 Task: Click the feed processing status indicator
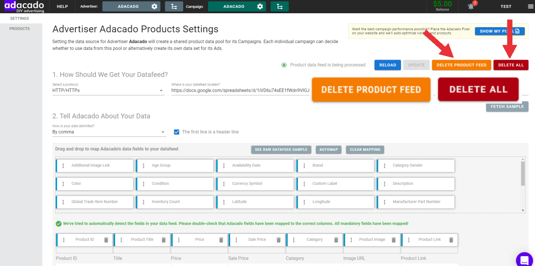pyautogui.click(x=284, y=65)
